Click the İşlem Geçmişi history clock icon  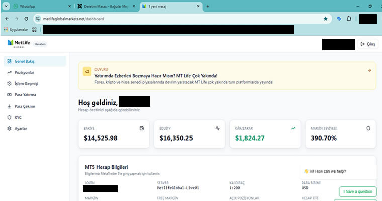click(9, 84)
